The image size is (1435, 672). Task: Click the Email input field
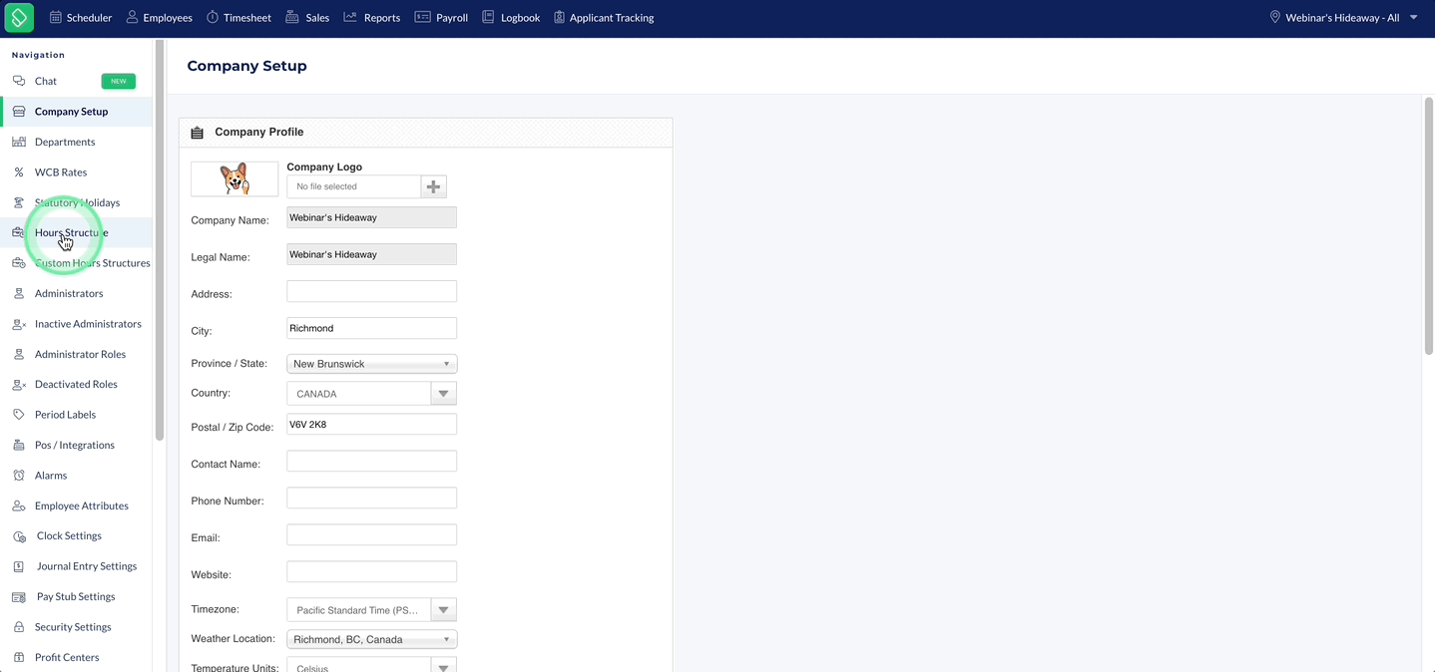tap(371, 534)
